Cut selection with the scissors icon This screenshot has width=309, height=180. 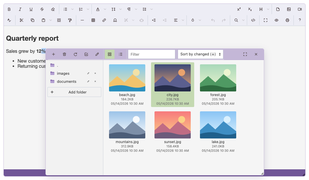22,20
